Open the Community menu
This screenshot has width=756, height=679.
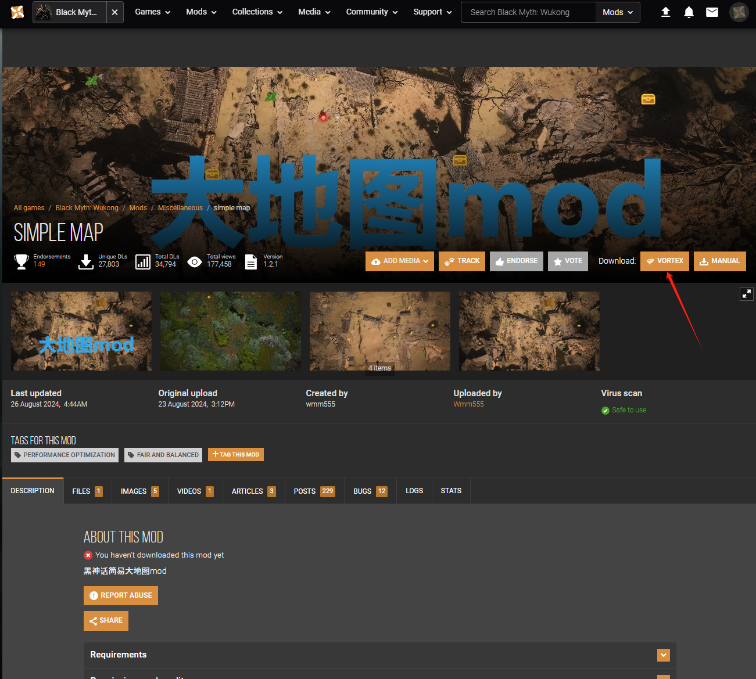coord(372,12)
